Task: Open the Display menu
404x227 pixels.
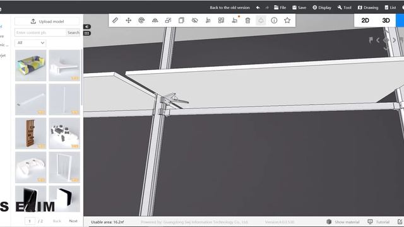Action: tap(322, 8)
